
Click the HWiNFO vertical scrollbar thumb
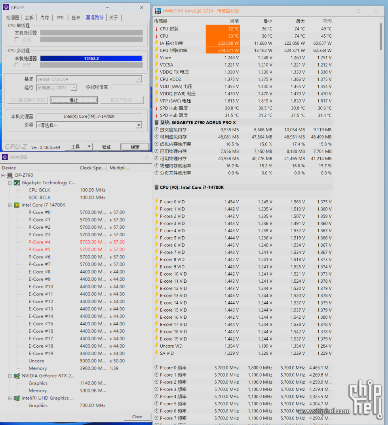tap(381, 36)
